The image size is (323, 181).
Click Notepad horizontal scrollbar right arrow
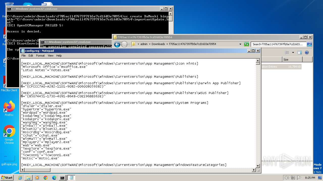click(254, 170)
